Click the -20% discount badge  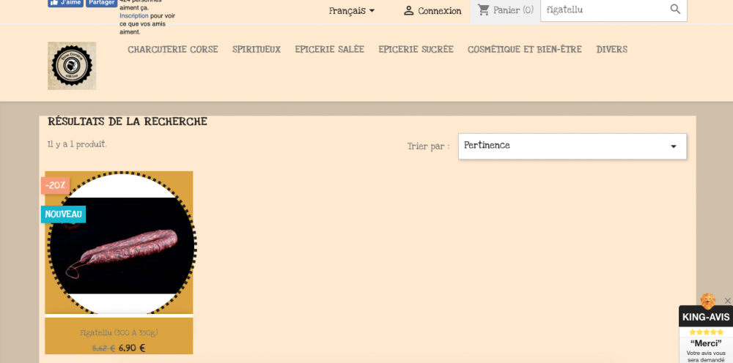[55, 185]
